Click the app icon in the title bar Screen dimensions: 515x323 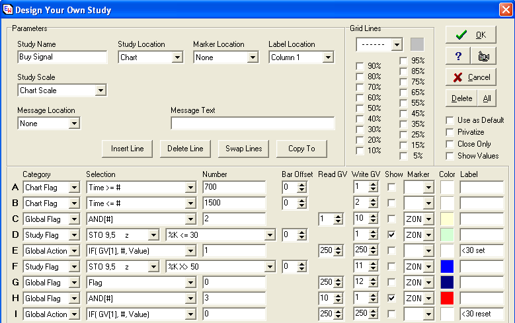pyautogui.click(x=7, y=10)
